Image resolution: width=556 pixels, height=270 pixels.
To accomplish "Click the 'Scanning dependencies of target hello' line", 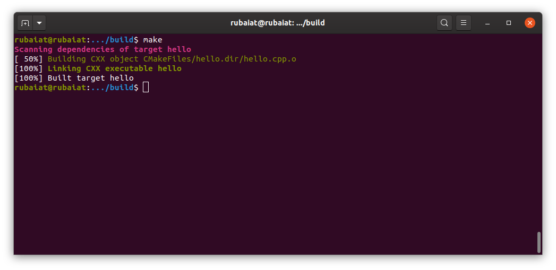I will click(x=102, y=49).
